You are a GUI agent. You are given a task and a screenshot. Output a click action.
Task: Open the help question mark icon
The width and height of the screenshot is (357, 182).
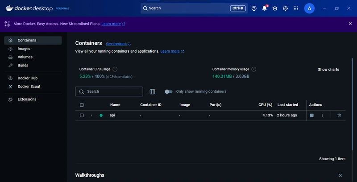254,8
